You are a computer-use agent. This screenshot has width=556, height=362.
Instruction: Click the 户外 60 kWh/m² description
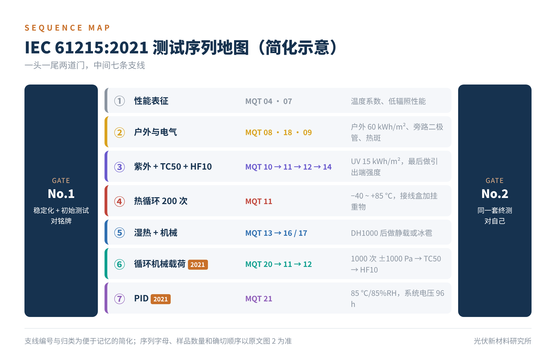pyautogui.click(x=397, y=132)
